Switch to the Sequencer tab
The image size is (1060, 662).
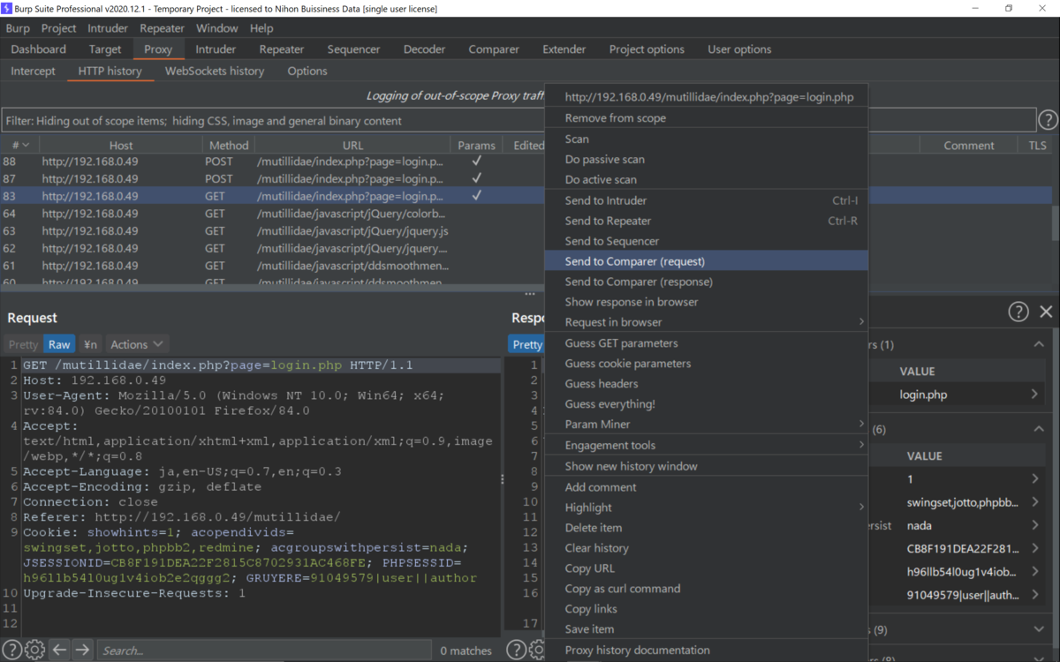click(353, 49)
